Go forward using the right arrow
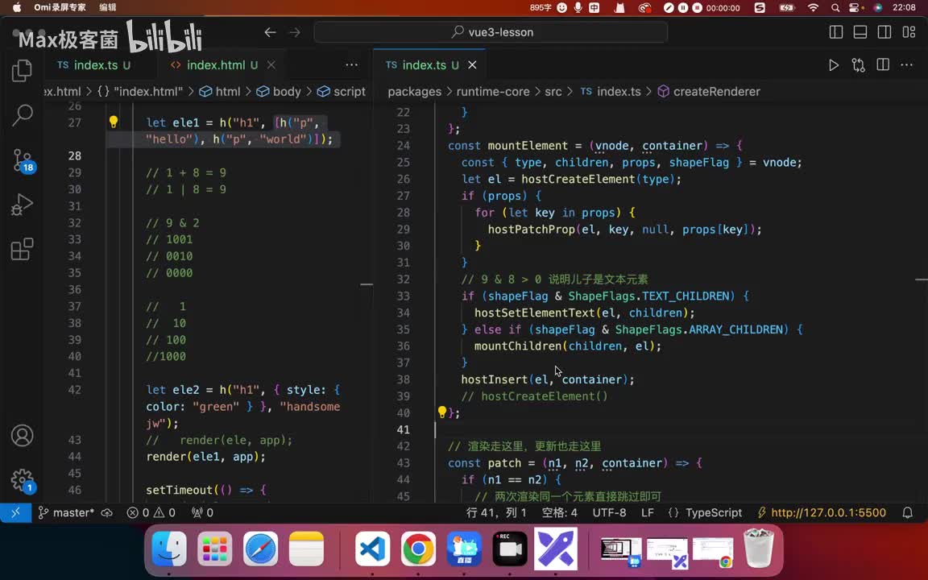The width and height of the screenshot is (928, 580). click(295, 32)
